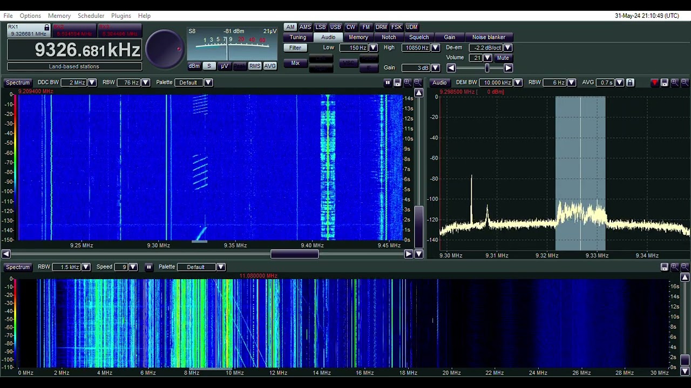Click the round tuning knob
The width and height of the screenshot is (691, 388).
click(x=165, y=49)
